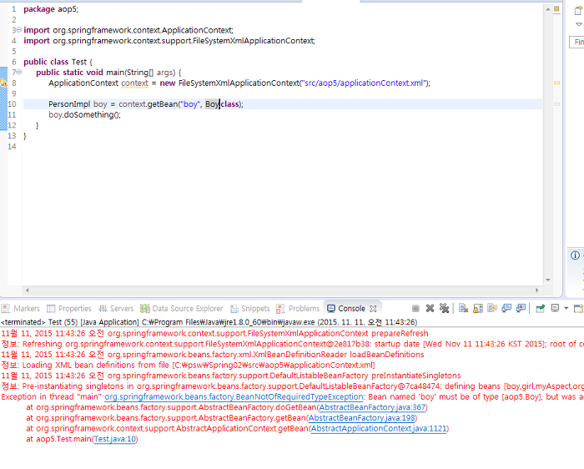Click the Find input field in right panel
Viewport: 584px width, 469px height.
[x=576, y=42]
